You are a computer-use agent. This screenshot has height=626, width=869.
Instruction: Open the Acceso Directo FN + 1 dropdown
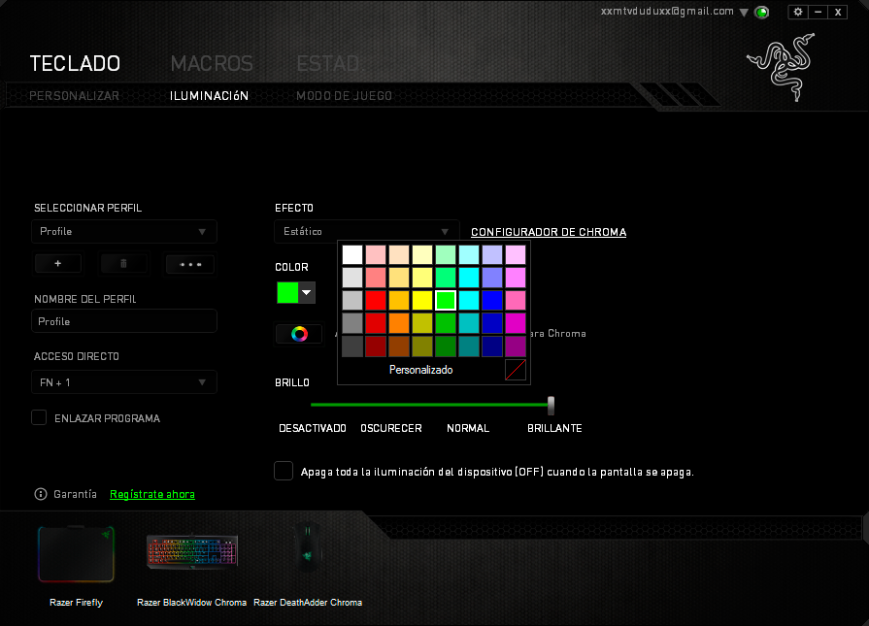pyautogui.click(x=124, y=382)
